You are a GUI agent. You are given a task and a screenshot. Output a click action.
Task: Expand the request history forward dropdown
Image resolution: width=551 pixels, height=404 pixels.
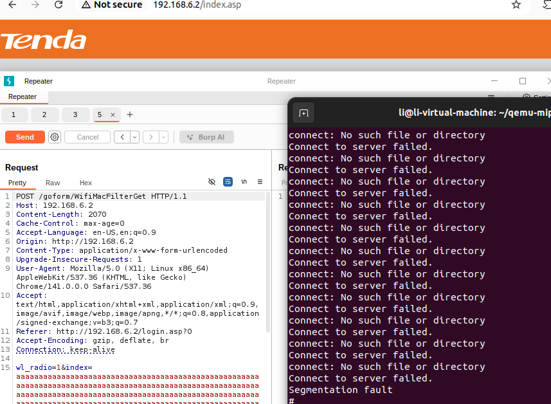click(x=163, y=137)
